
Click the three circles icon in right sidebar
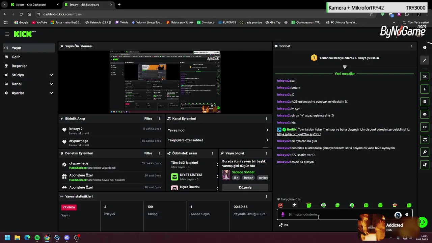425,165
